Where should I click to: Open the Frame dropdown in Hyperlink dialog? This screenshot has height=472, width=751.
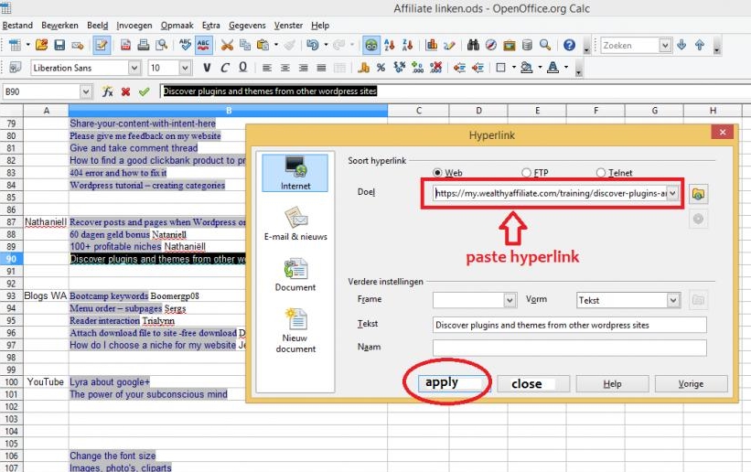(510, 300)
